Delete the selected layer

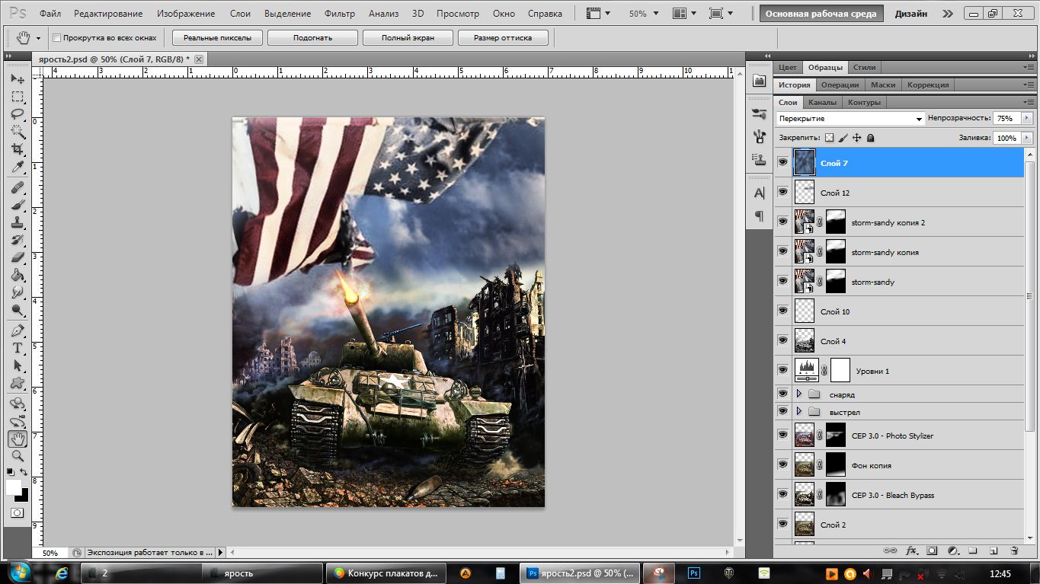tap(1014, 550)
